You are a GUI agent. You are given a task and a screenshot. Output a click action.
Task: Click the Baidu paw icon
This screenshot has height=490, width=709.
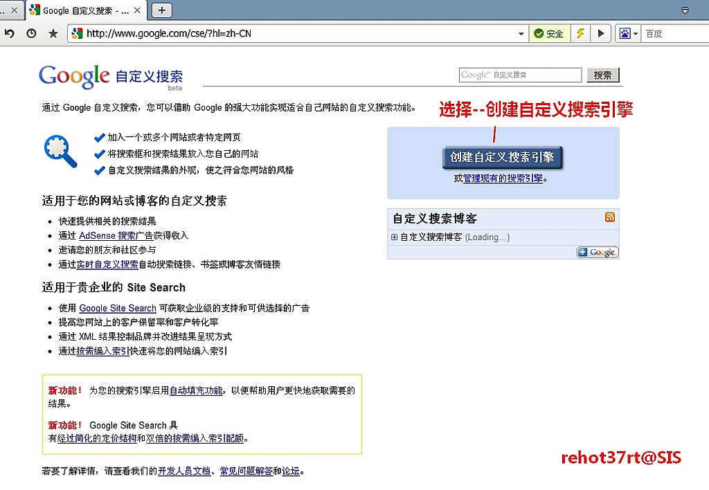pos(625,33)
